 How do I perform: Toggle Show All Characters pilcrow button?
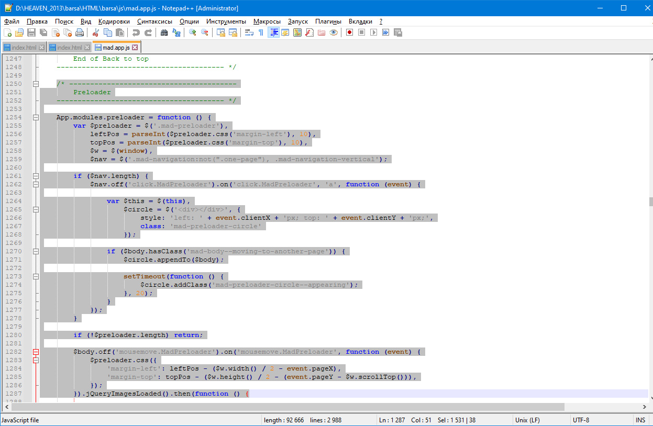261,32
